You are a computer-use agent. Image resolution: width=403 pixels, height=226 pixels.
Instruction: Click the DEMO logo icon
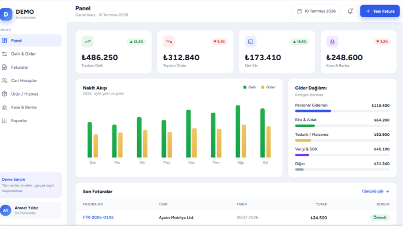pos(6,14)
